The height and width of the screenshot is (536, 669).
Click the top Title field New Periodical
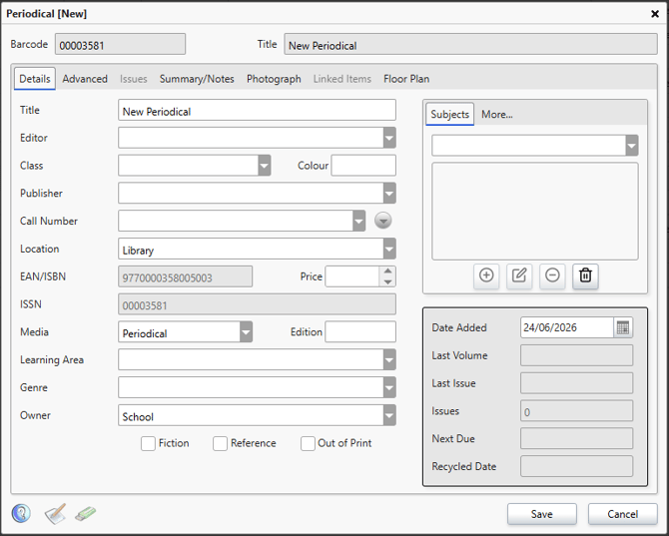tap(470, 44)
